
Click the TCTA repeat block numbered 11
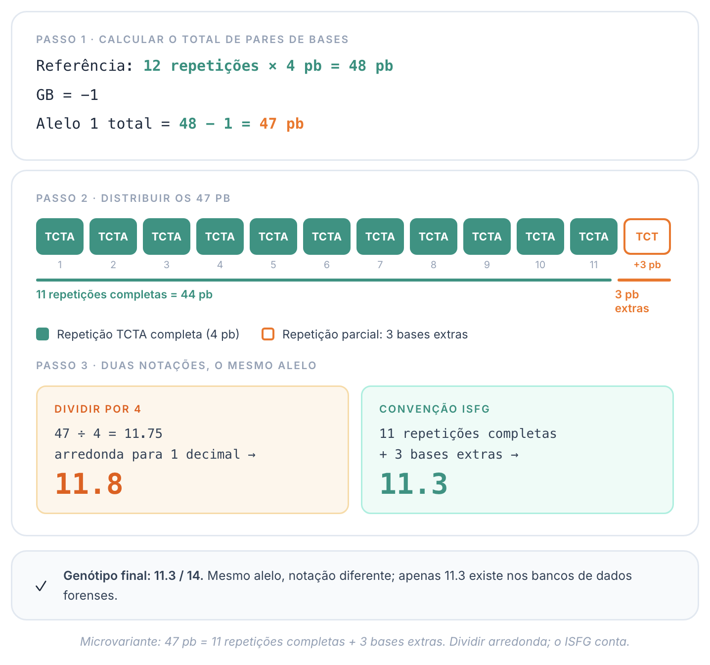594,237
